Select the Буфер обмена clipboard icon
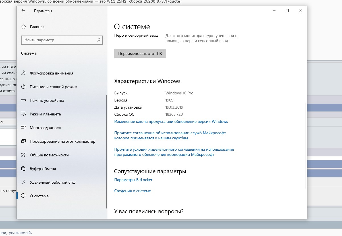The height and width of the screenshot is (236, 342). (x=24, y=169)
